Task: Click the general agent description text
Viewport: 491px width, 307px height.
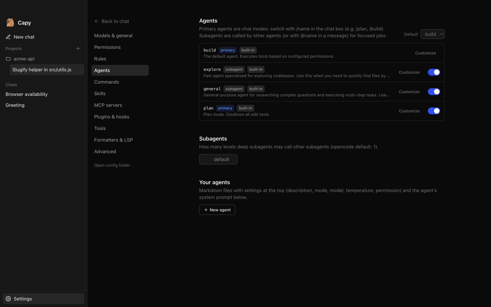Action: coord(296,95)
